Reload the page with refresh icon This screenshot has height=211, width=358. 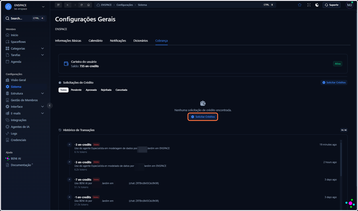click(81, 5)
